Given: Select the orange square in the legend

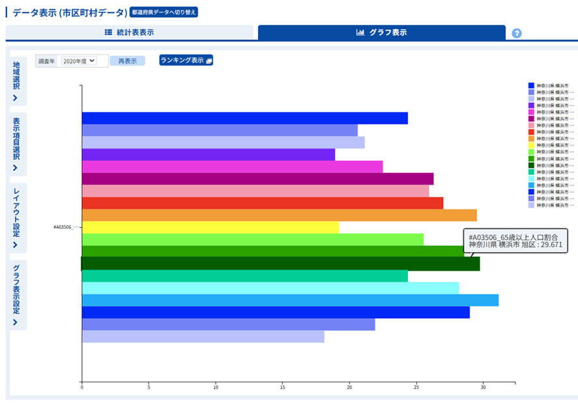Looking at the screenshot, I should (531, 139).
